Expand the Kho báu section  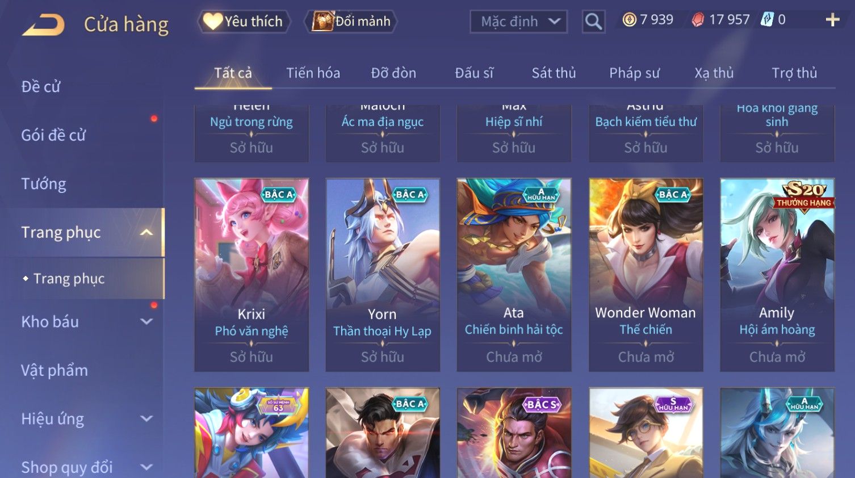pyautogui.click(x=146, y=321)
